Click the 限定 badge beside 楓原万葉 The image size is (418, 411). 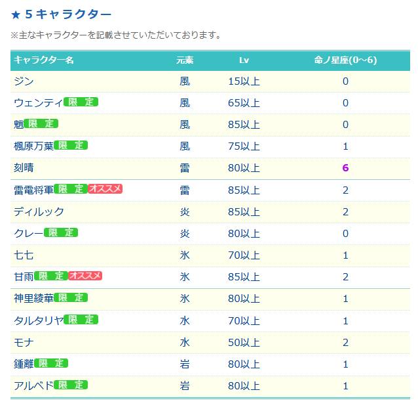71,145
